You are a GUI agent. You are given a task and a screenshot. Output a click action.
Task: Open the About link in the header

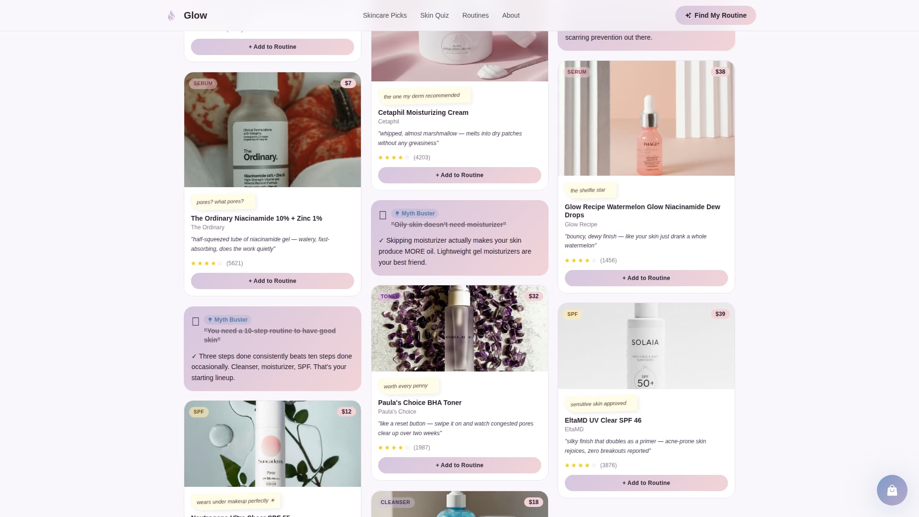pyautogui.click(x=511, y=15)
